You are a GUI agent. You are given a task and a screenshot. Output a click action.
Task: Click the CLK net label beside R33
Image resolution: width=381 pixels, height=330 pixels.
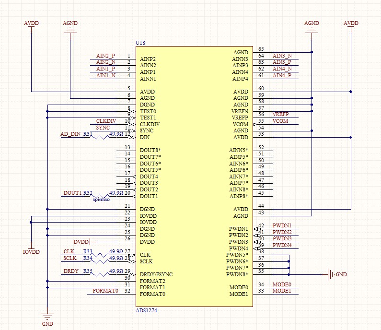[x=69, y=252]
